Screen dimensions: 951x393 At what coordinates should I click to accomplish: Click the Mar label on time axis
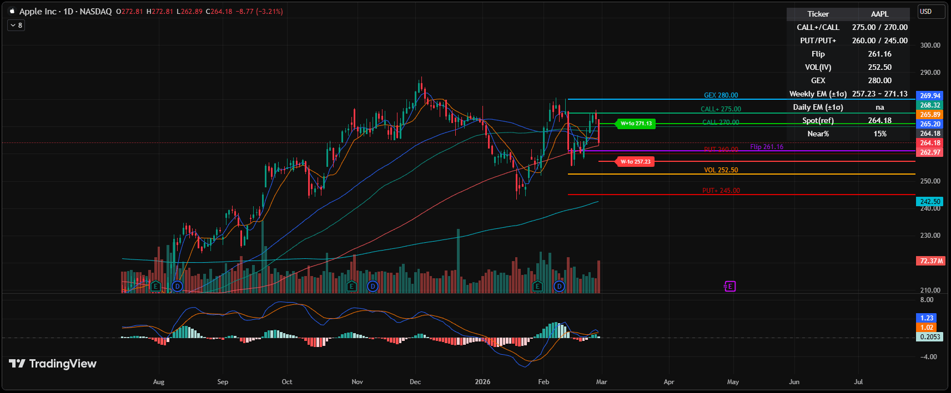click(602, 382)
